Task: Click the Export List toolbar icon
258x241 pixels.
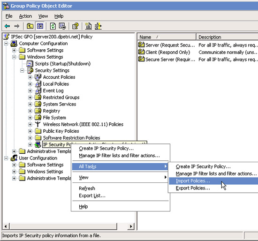Action: pos(62,26)
